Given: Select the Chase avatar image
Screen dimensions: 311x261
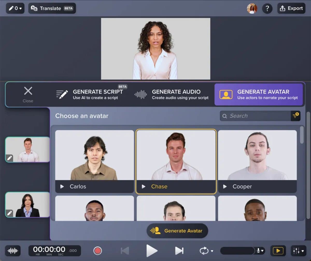Looking at the screenshot, I should click(176, 155).
